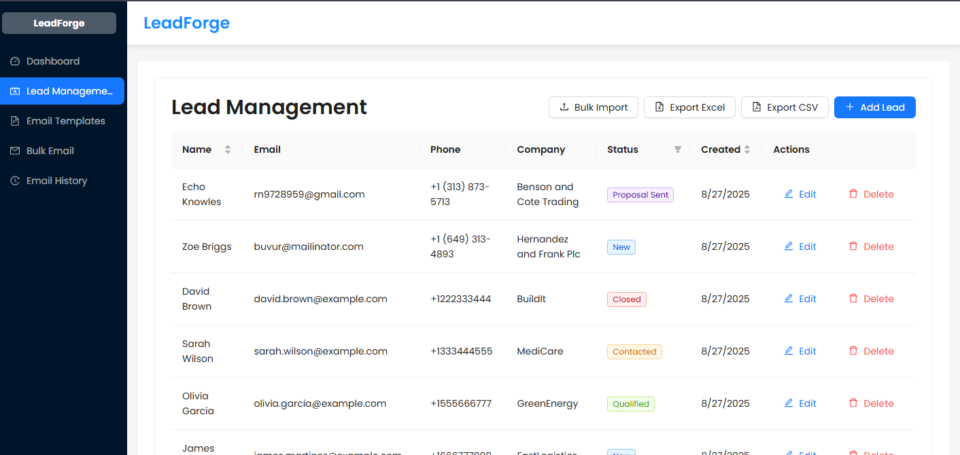Image resolution: width=960 pixels, height=455 pixels.
Task: Click email sarah.wilson@example.com
Action: [321, 351]
